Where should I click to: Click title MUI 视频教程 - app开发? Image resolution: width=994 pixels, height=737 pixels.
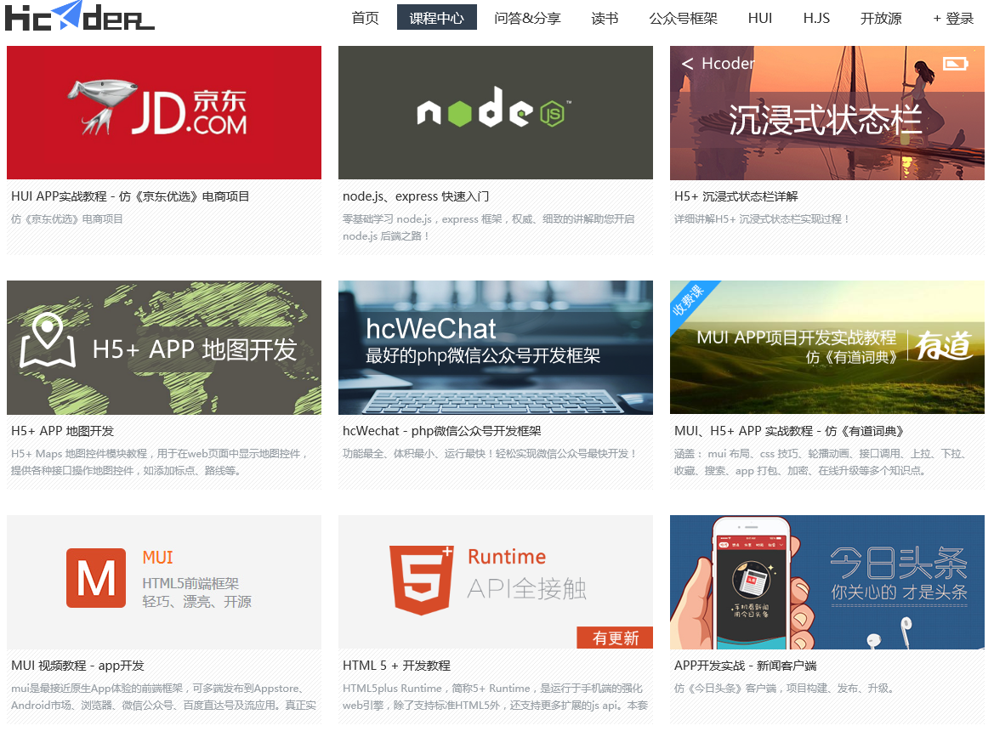pos(77,666)
